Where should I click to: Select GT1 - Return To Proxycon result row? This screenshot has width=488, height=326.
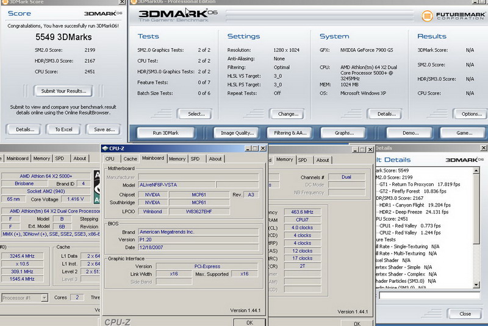click(x=420, y=184)
